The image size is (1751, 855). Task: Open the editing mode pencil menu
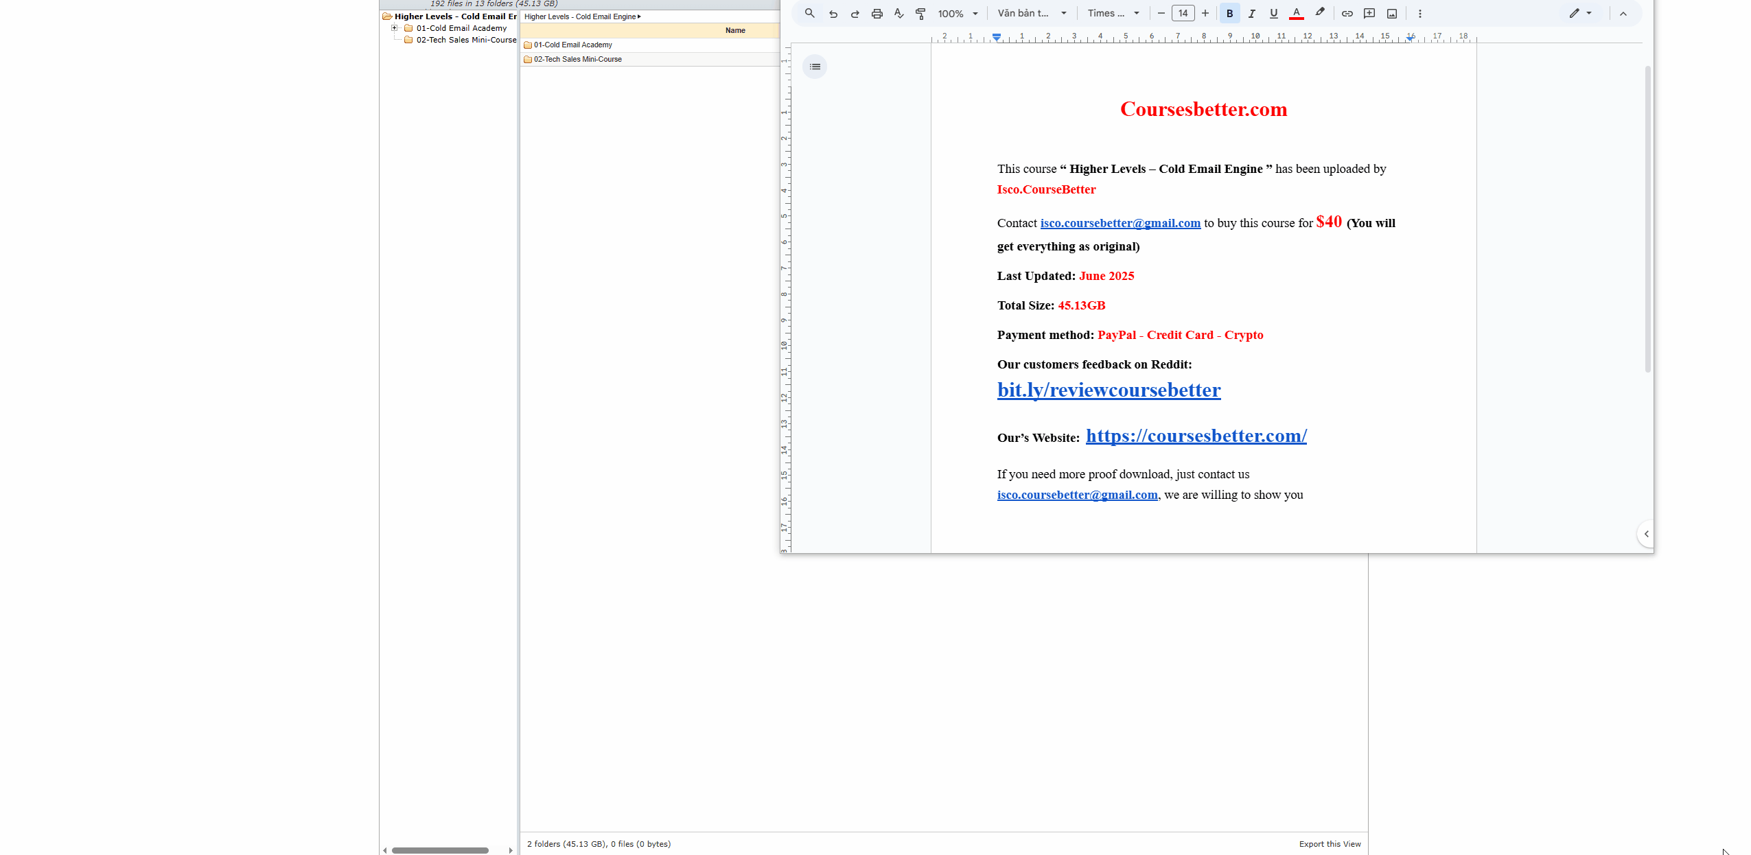pos(1579,14)
